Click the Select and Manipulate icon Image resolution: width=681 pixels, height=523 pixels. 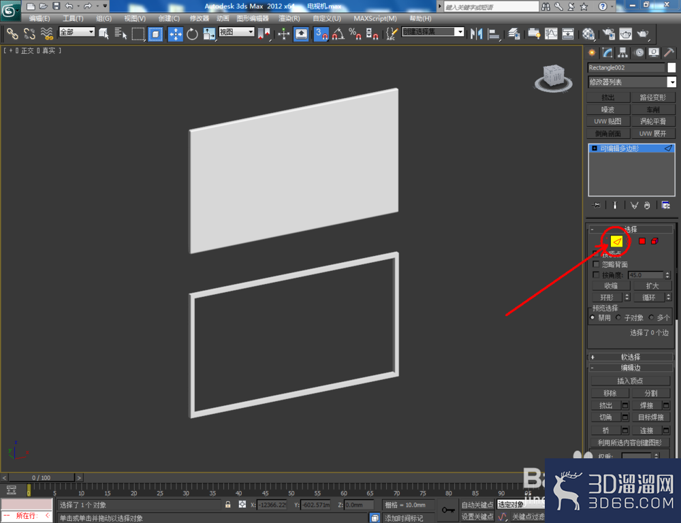283,33
